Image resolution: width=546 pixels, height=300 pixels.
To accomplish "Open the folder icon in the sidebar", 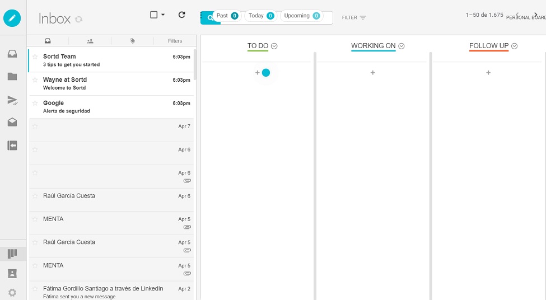I will [12, 77].
